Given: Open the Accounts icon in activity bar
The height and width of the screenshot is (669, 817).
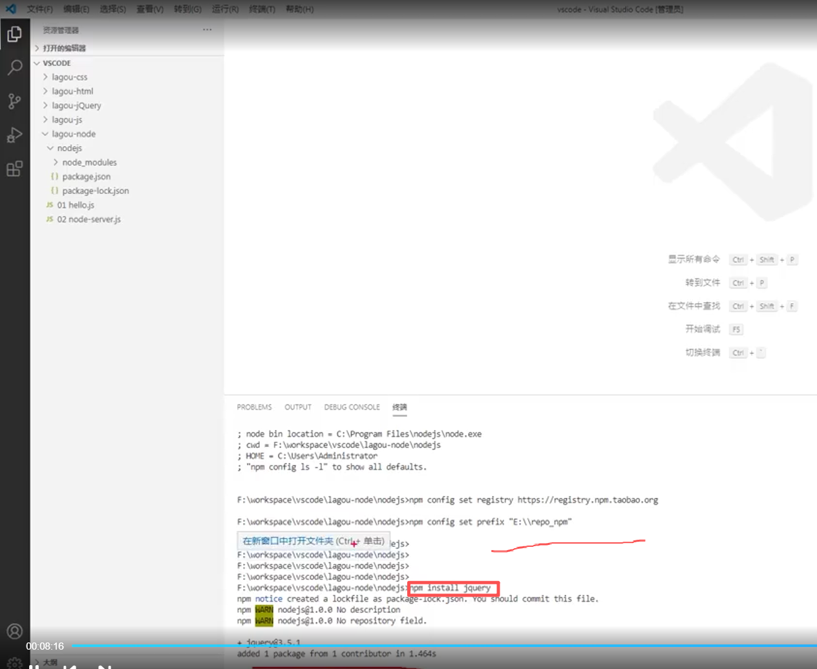Looking at the screenshot, I should [x=14, y=632].
